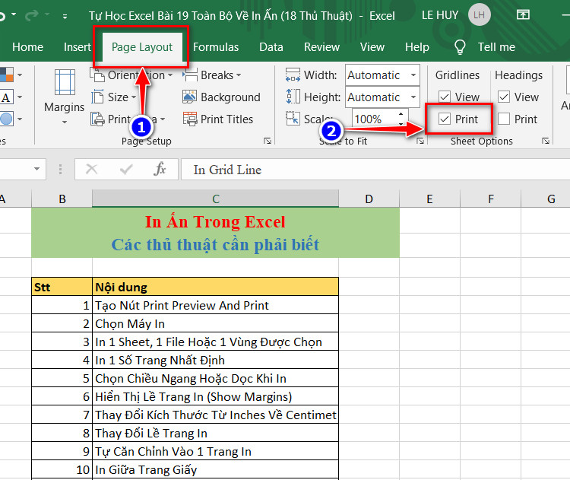The image size is (570, 480).
Task: Toggle the Gridlines Print checkbox
Action: [x=445, y=119]
